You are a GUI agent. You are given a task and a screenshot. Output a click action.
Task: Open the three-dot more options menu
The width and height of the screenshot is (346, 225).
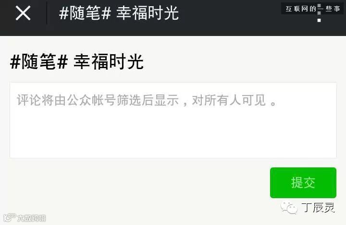coord(319,13)
